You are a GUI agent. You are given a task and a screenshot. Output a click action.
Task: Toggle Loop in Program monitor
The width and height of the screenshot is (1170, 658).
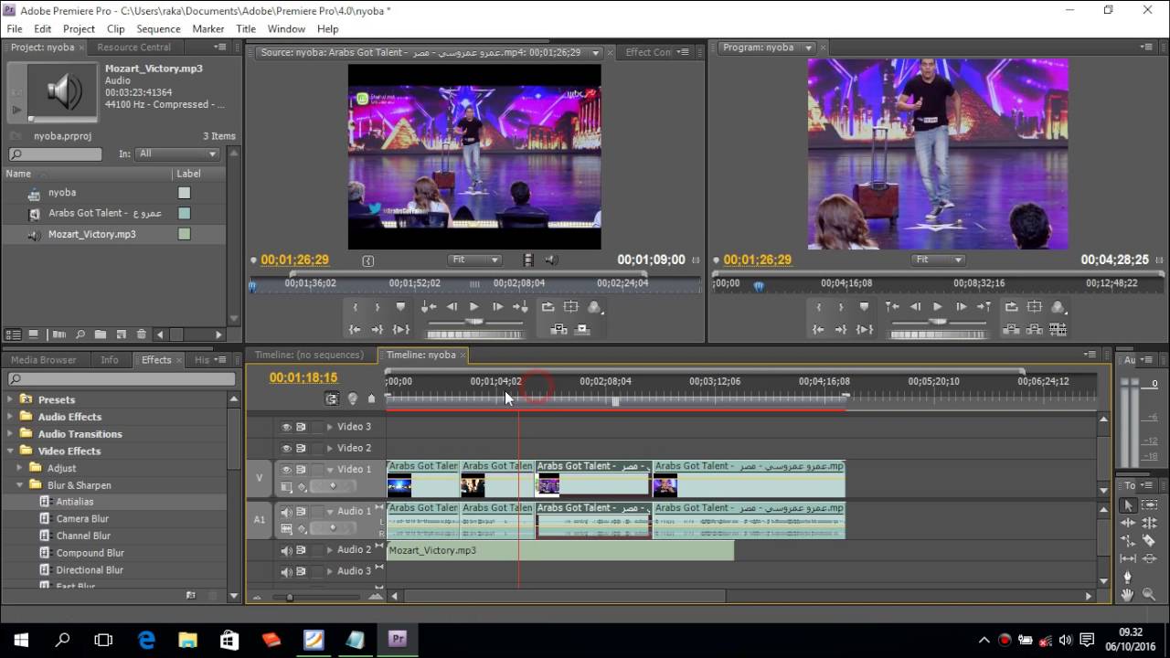pyautogui.click(x=1011, y=307)
